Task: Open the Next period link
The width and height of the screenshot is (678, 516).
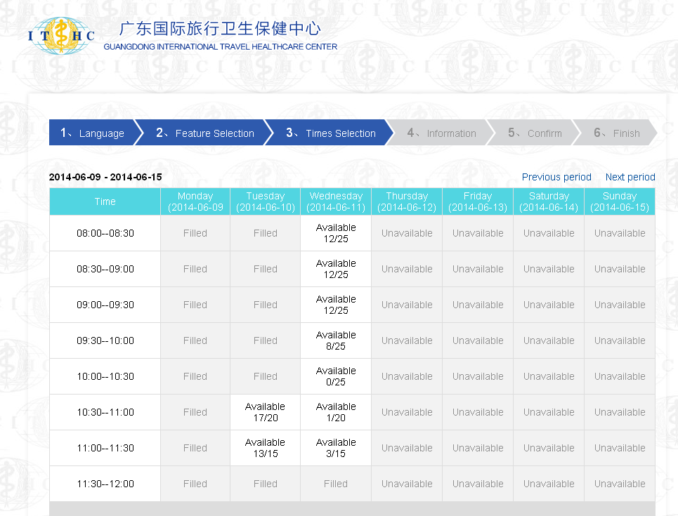Action: (x=630, y=177)
